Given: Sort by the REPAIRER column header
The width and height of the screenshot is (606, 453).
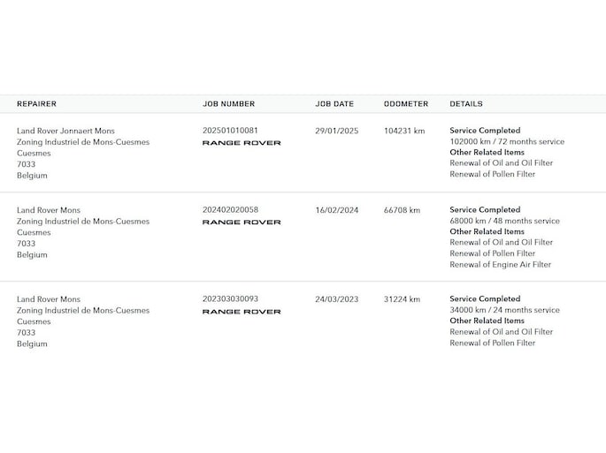Looking at the screenshot, I should [36, 104].
